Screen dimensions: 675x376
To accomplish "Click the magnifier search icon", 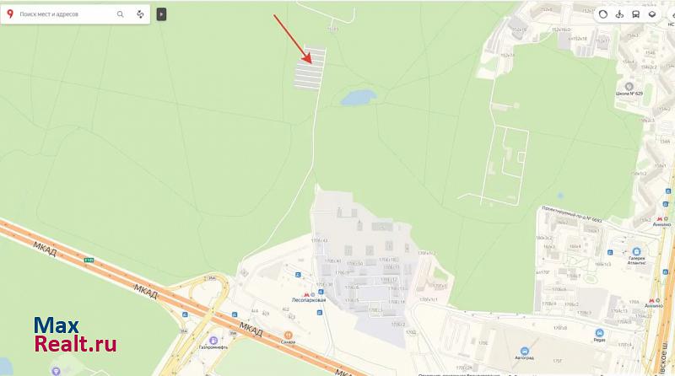I will tap(120, 14).
